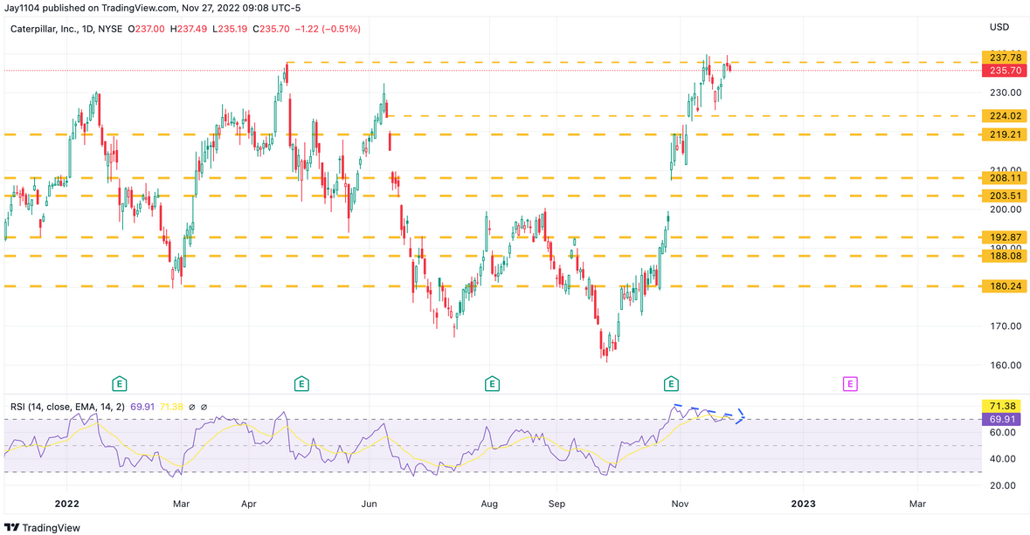
Task: Click the 160.00 price axis tick
Action: 1005,365
